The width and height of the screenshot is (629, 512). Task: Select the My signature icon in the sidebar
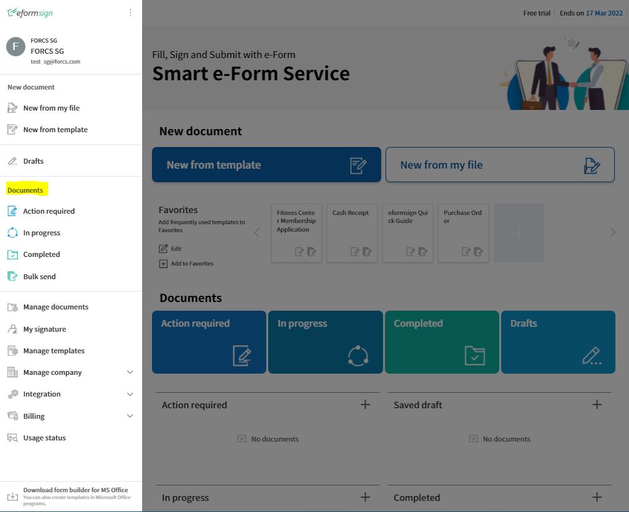pyautogui.click(x=12, y=329)
